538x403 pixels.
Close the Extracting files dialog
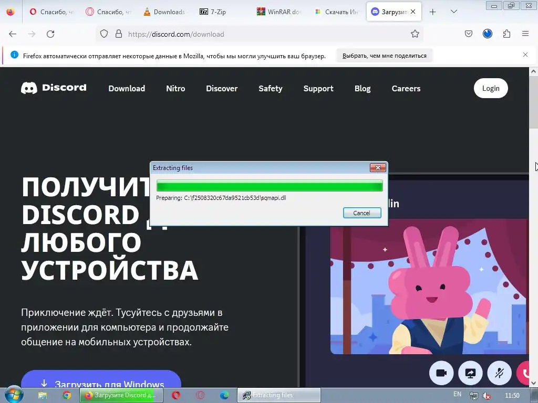click(x=378, y=167)
